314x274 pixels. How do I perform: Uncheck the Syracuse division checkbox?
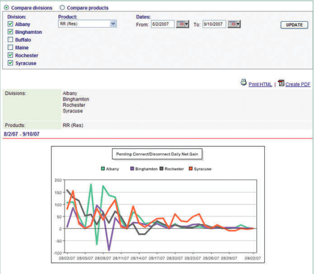tap(10, 63)
